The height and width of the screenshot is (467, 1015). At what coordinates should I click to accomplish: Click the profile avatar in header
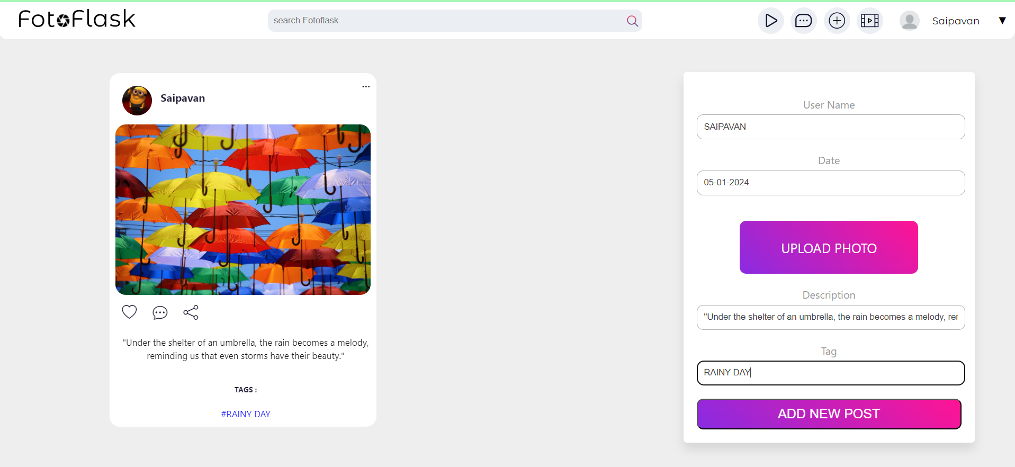point(910,21)
